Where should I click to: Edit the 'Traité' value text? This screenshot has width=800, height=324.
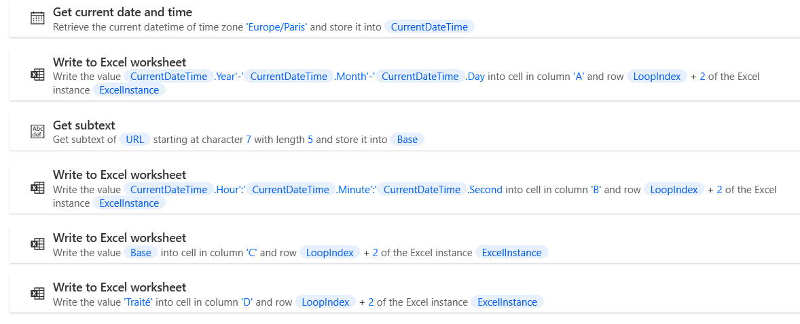[x=139, y=302]
